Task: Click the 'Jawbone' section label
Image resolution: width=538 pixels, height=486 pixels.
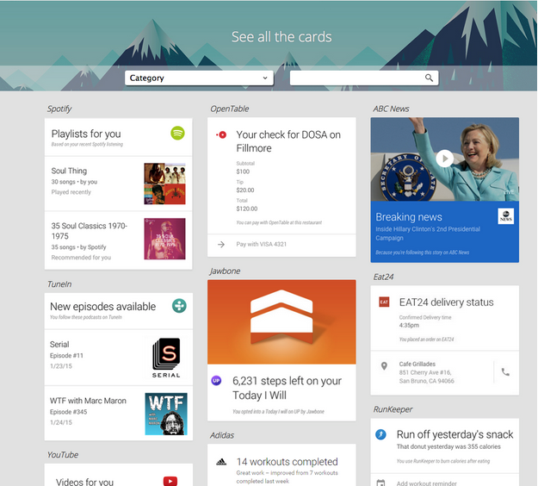Action: click(x=225, y=271)
